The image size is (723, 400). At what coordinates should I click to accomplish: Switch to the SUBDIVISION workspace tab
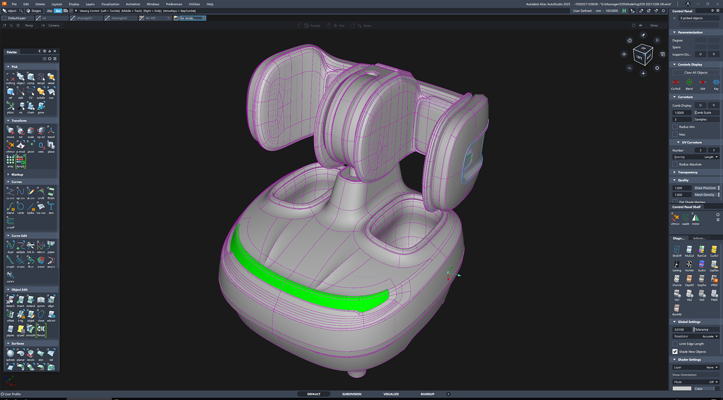[352, 394]
